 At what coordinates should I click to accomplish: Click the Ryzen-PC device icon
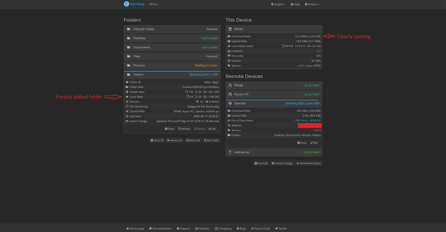(230, 94)
